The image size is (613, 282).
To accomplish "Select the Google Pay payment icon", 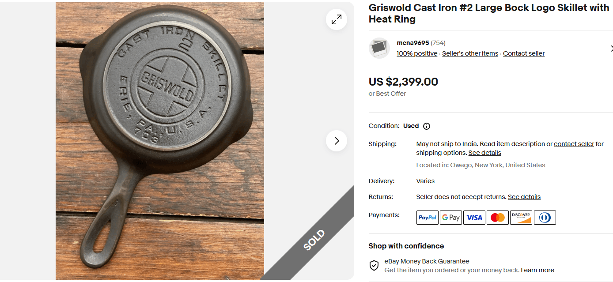I will [x=450, y=217].
